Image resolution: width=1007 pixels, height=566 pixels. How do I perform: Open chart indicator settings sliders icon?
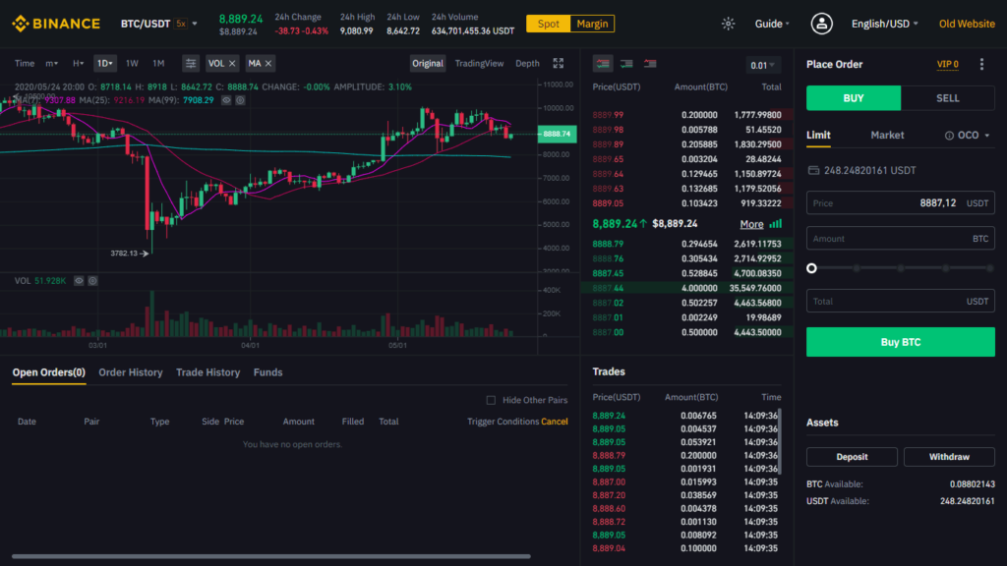click(x=191, y=63)
